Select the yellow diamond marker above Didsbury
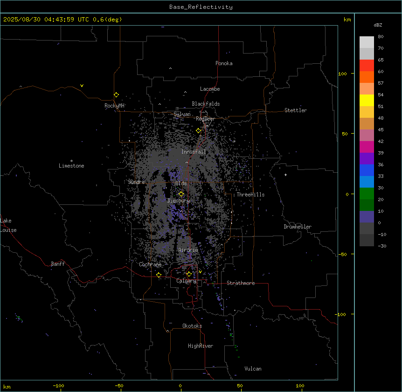This screenshot has width=402, height=392. [x=181, y=194]
